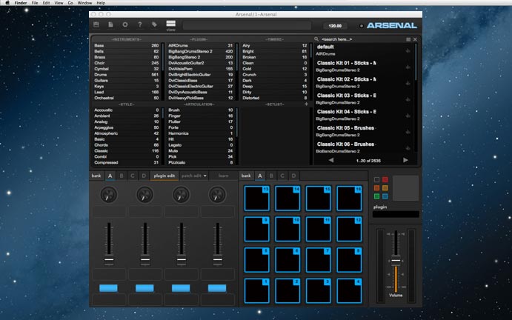Trigger pad 4
Screen dimensions: 512x320
pyautogui.click(x=349, y=290)
